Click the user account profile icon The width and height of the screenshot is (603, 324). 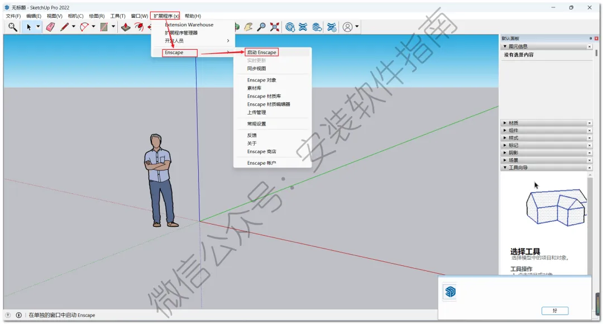click(x=347, y=27)
